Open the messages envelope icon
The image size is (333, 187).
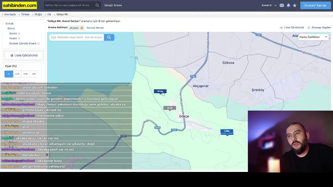282,5
